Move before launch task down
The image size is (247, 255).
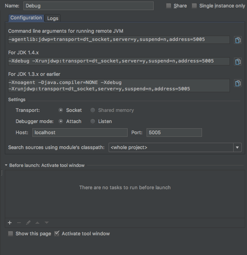pos(46,223)
